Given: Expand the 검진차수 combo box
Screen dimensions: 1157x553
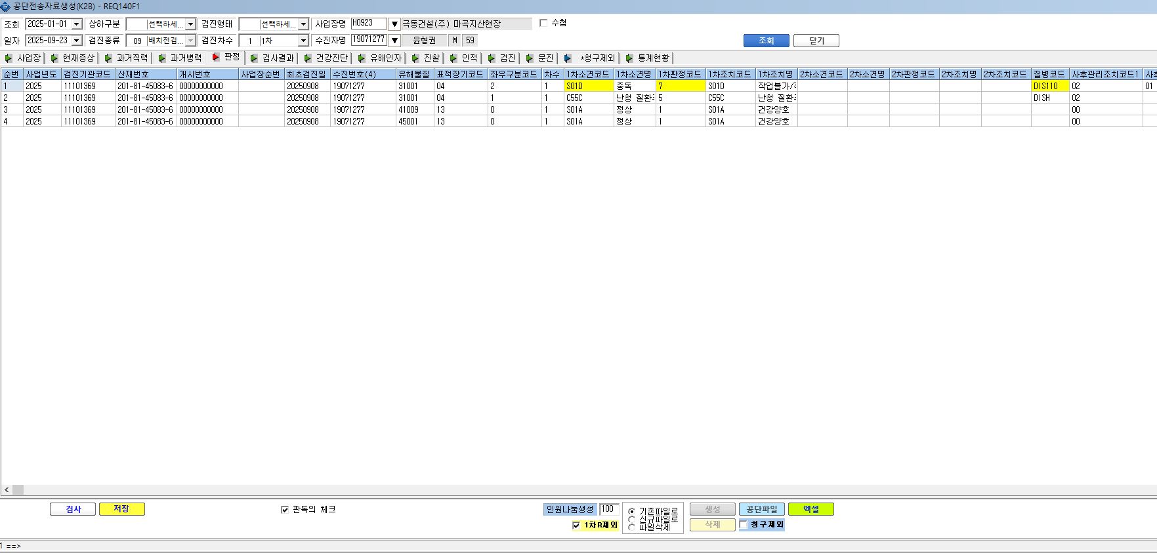Looking at the screenshot, I should 303,41.
